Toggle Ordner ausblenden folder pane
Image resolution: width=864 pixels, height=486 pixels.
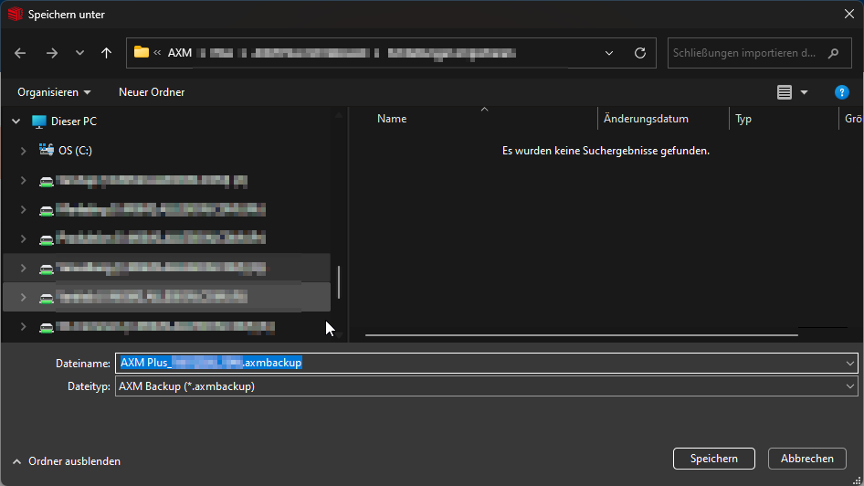[66, 461]
